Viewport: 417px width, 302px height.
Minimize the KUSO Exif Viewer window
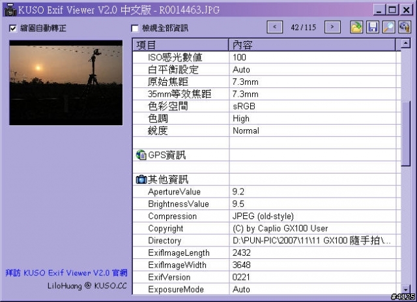[x=379, y=10]
